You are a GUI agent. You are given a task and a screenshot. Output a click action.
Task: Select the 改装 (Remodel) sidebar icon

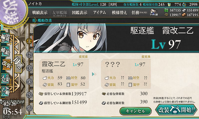pyautogui.click(x=6, y=64)
